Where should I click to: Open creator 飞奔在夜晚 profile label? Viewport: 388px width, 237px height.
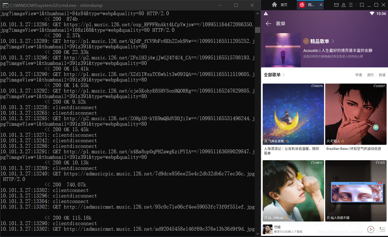pyautogui.click(x=274, y=141)
